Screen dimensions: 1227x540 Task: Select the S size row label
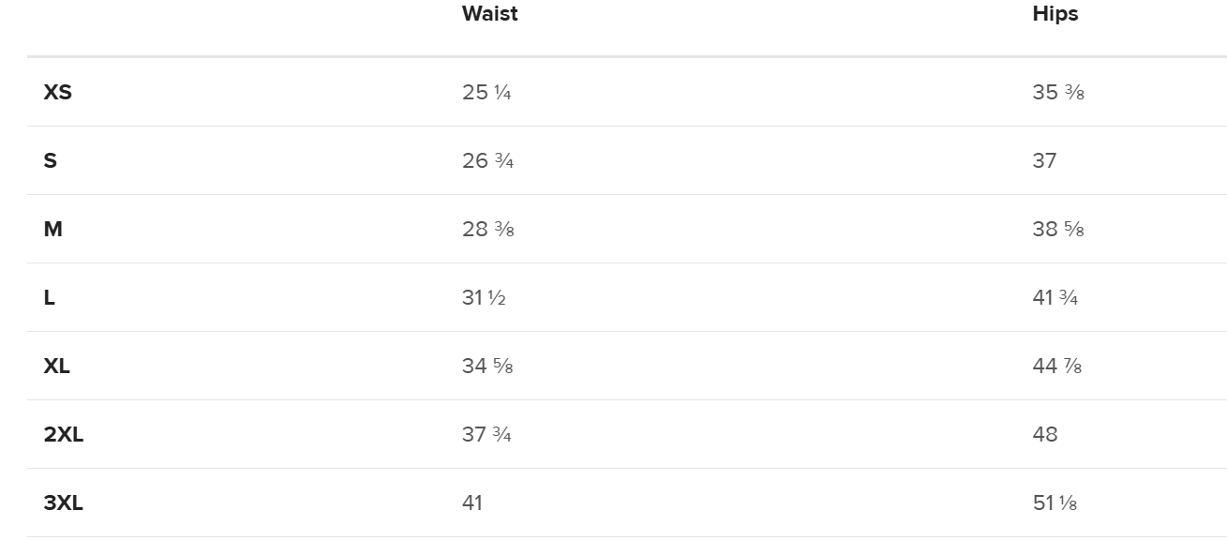(51, 160)
